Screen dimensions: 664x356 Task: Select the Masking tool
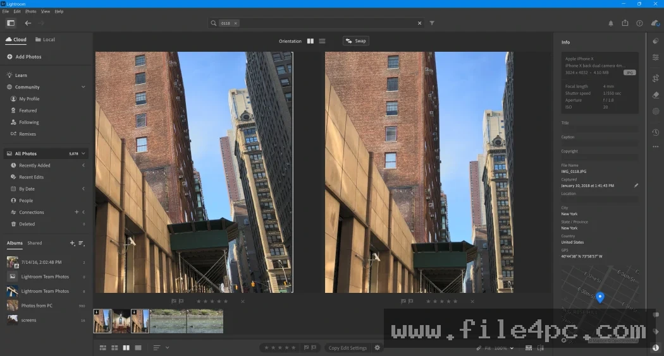656,111
